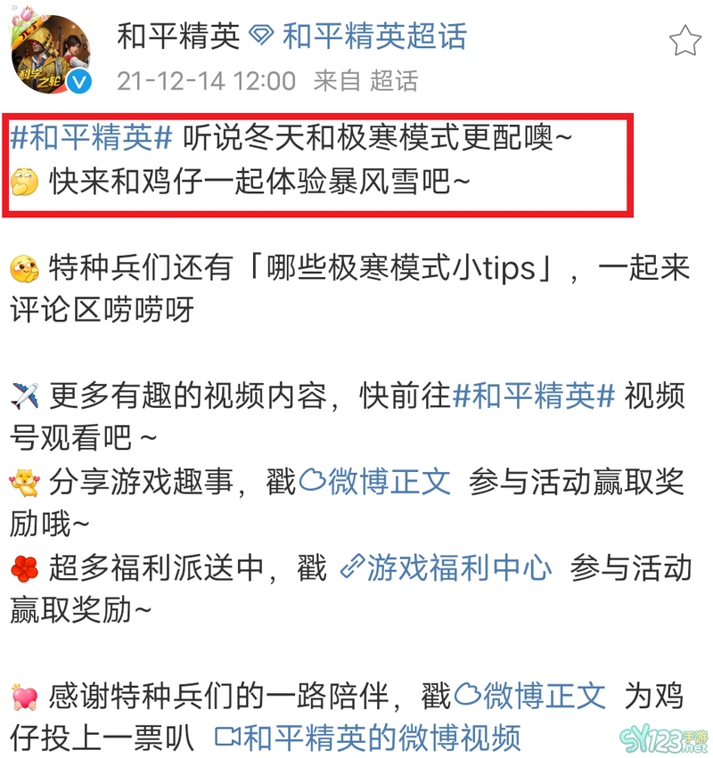Open the 和平精英 profile avatar
This screenshot has height=758, width=713.
click(50, 53)
